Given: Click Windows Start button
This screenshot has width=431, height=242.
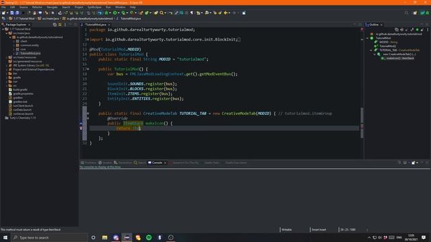Looking at the screenshot, I should [5, 237].
